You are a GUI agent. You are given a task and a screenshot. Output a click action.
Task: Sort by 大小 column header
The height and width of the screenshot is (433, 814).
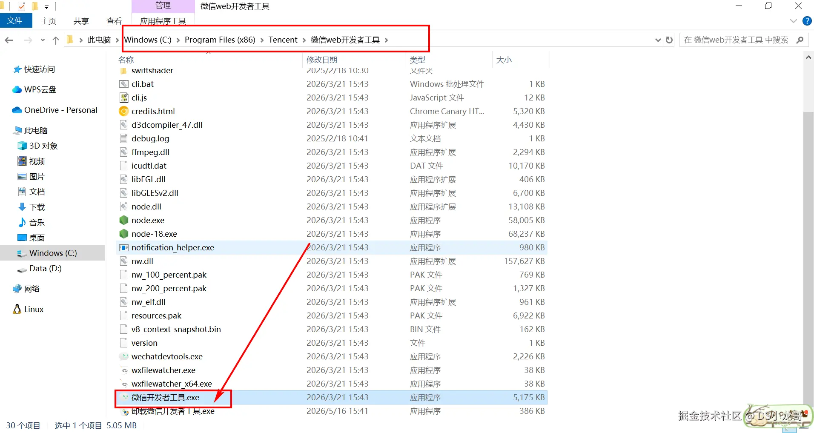pyautogui.click(x=504, y=60)
